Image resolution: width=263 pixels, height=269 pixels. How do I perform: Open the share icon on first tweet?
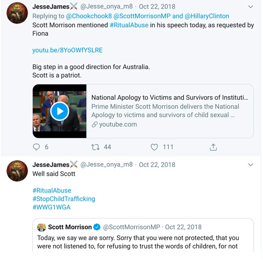pos(213,147)
